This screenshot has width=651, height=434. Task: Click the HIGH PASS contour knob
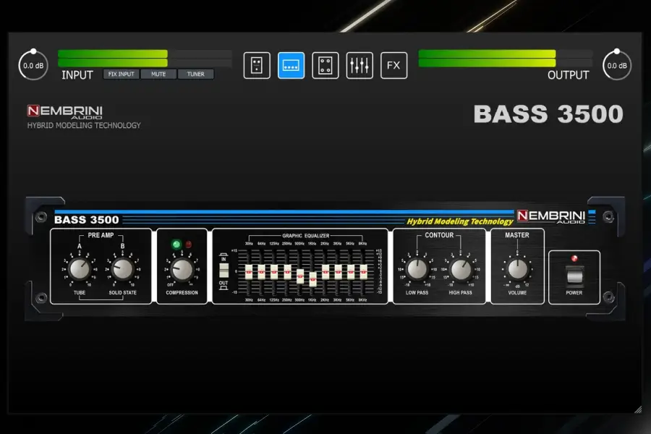point(461,269)
